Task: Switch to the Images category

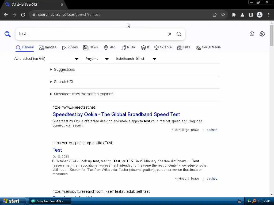Action: (48, 48)
